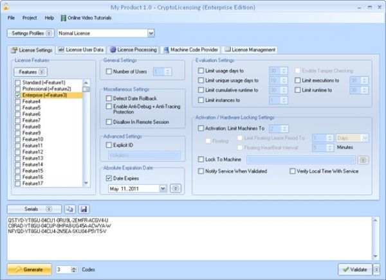This screenshot has width=386, height=280.
Task: Open the May 11, 2011 date picker arrow
Action: pos(163,189)
